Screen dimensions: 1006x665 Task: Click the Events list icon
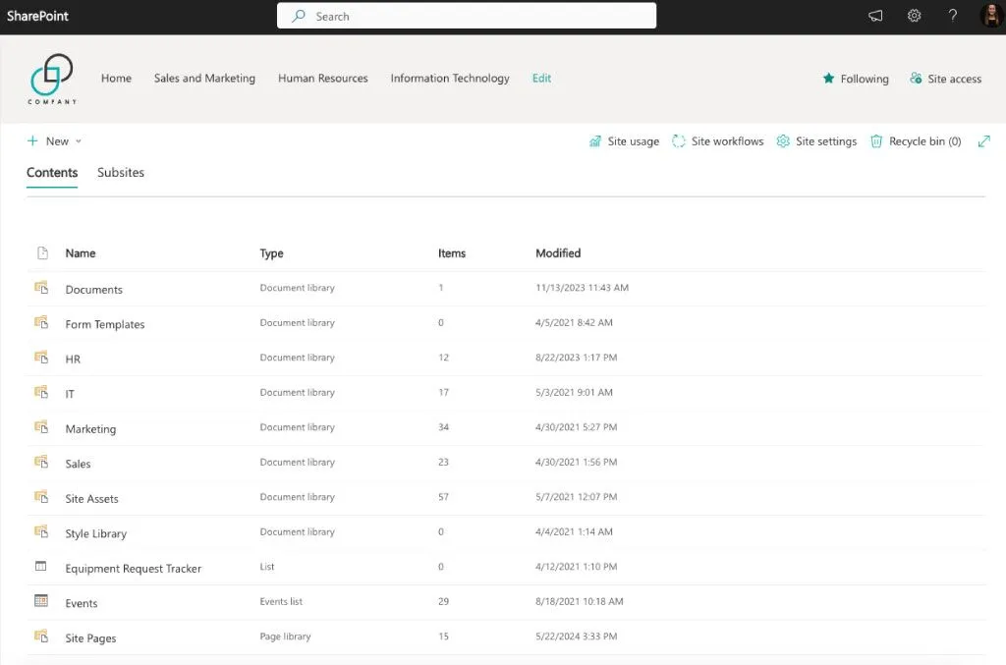click(x=40, y=601)
